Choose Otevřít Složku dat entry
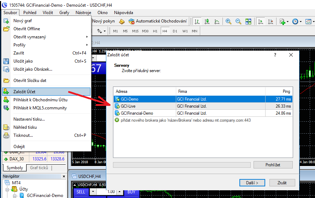This screenshot has width=315, height=198. (46, 81)
